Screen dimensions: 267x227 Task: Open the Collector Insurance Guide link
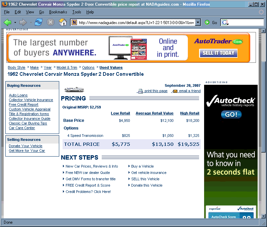coord(30,119)
